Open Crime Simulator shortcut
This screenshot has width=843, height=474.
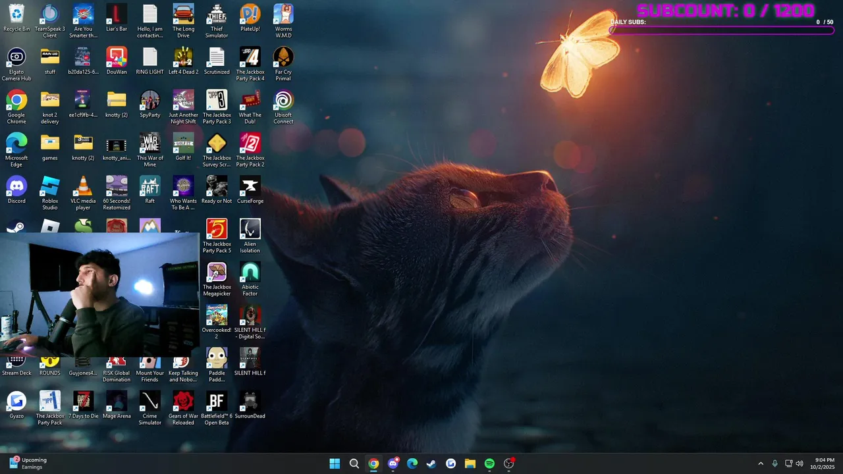tap(150, 408)
